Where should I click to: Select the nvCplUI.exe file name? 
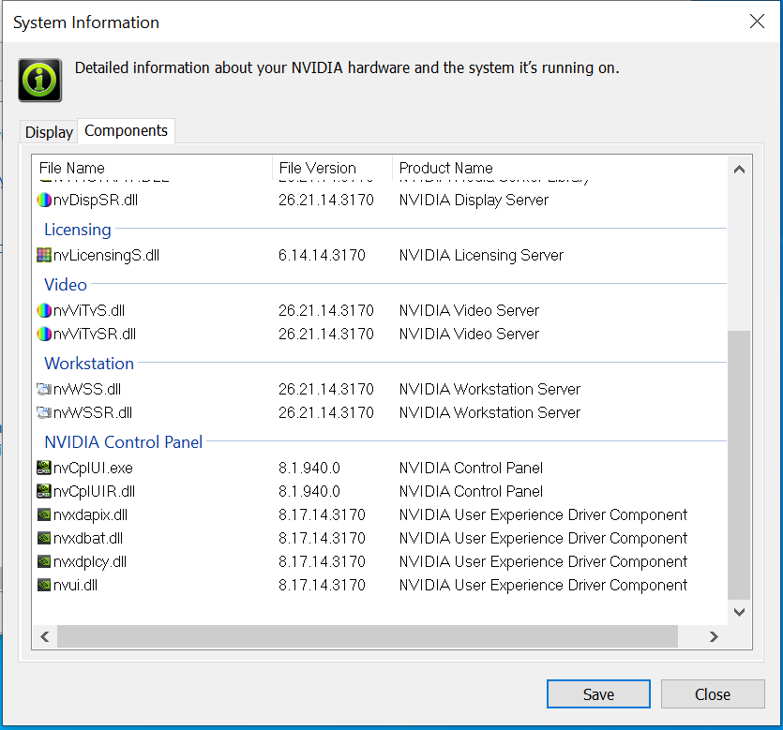click(93, 468)
